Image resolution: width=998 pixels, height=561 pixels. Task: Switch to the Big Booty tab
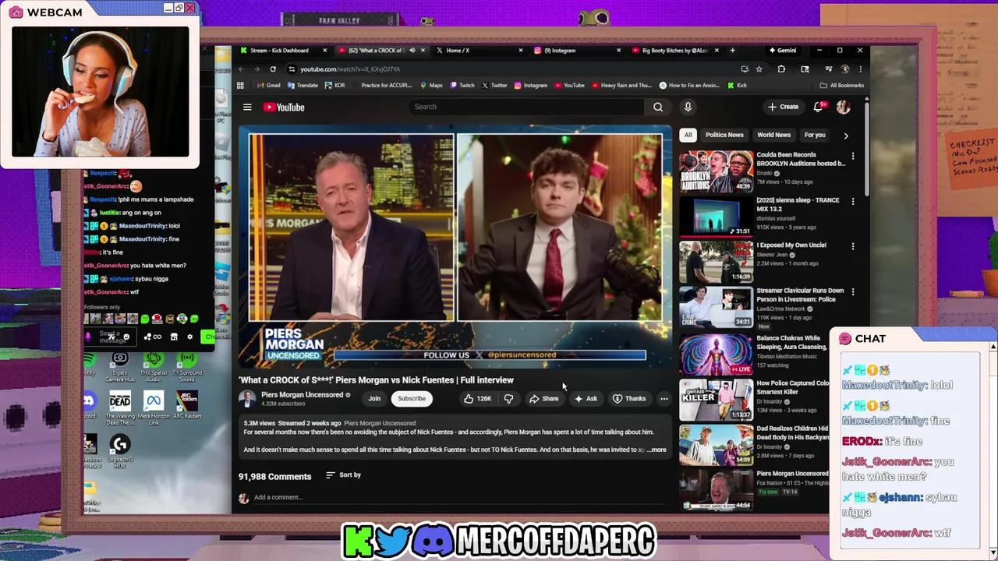[674, 51]
